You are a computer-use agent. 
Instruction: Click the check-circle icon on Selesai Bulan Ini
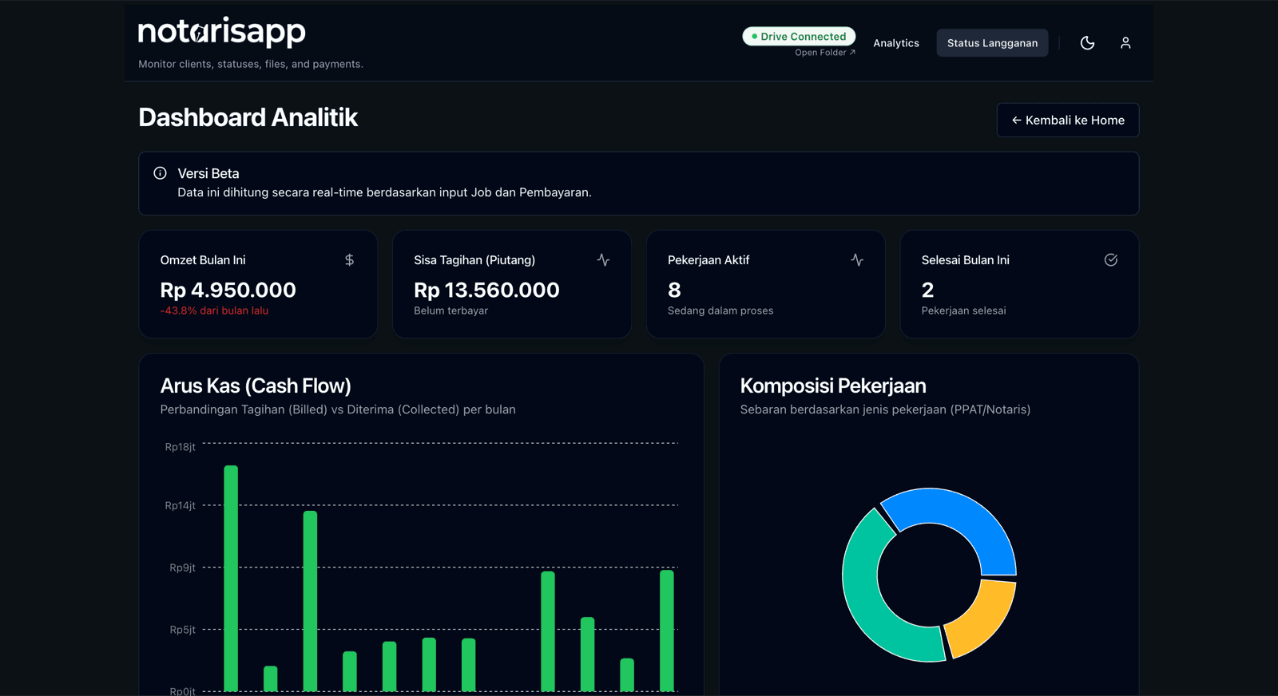[1111, 260]
